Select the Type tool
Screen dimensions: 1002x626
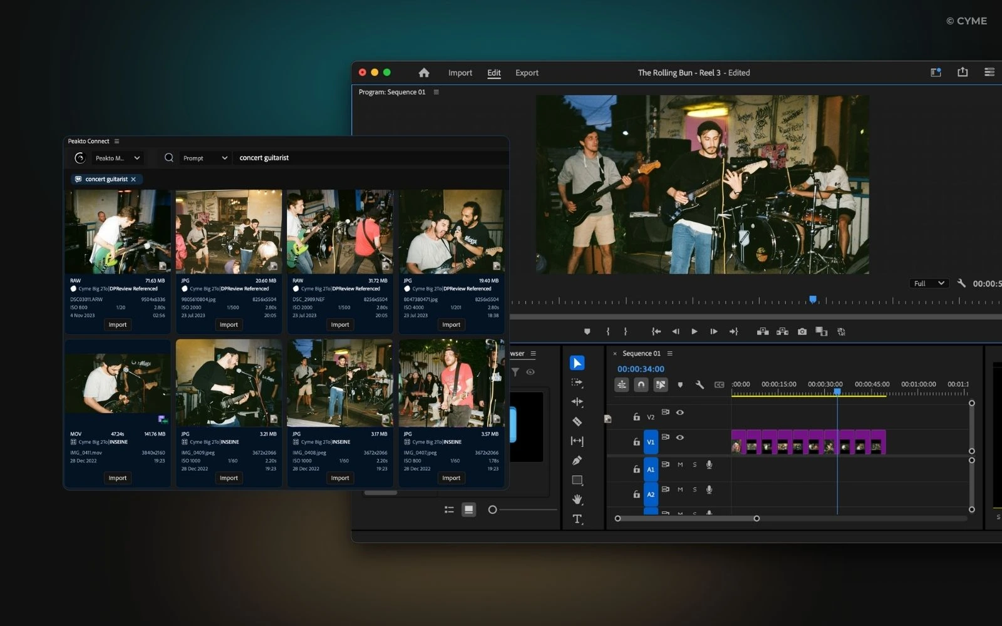click(x=577, y=519)
